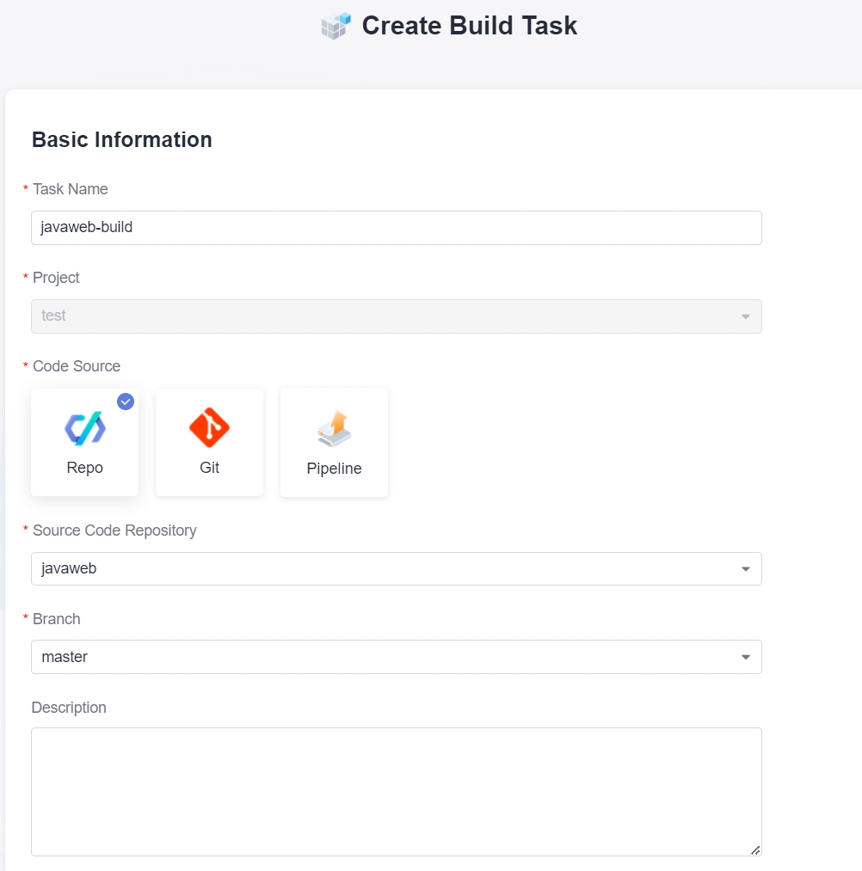Click inside the Description text area
Viewport: 862px width, 871px height.
(396, 791)
